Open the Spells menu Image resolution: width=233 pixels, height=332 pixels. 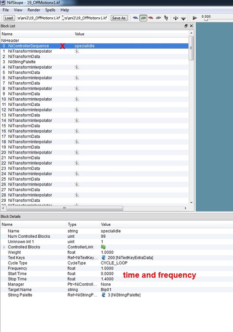pos(50,10)
